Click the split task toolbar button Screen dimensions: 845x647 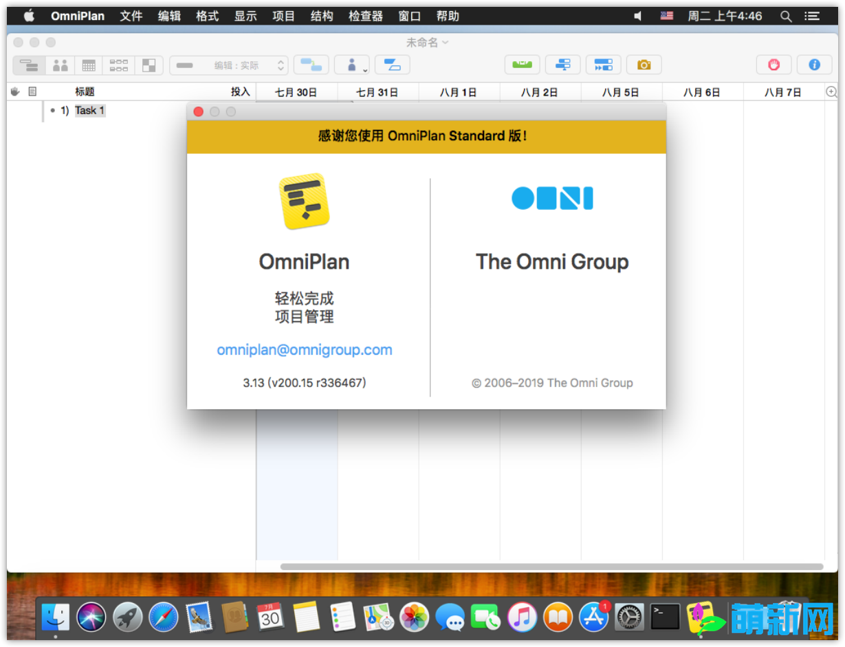click(x=393, y=65)
